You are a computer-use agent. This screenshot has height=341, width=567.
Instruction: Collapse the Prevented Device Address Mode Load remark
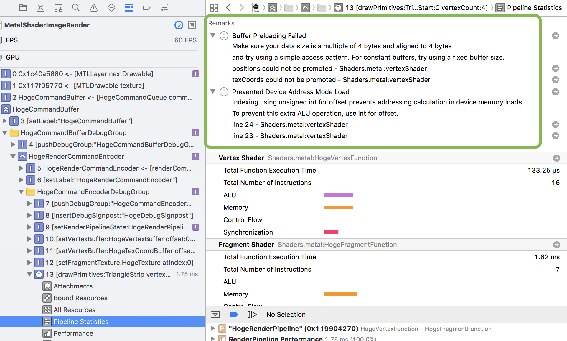point(213,92)
